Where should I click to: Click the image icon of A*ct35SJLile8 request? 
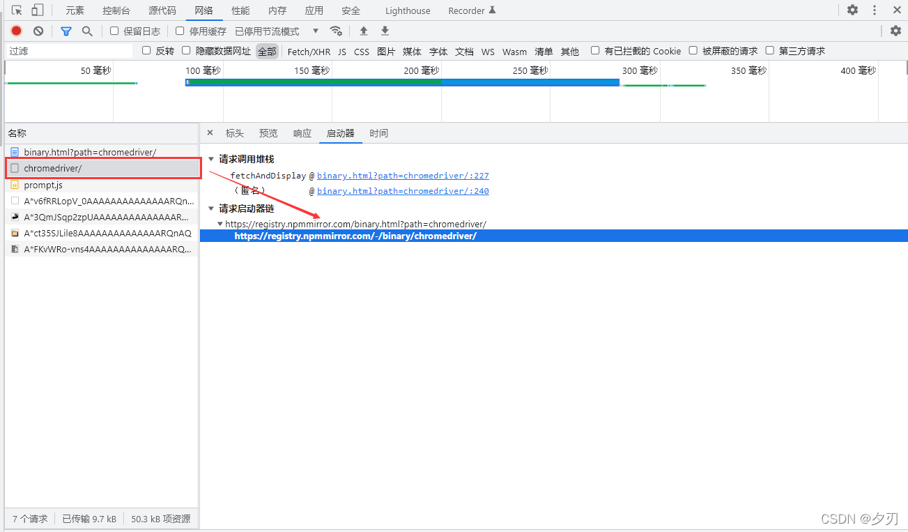[15, 233]
